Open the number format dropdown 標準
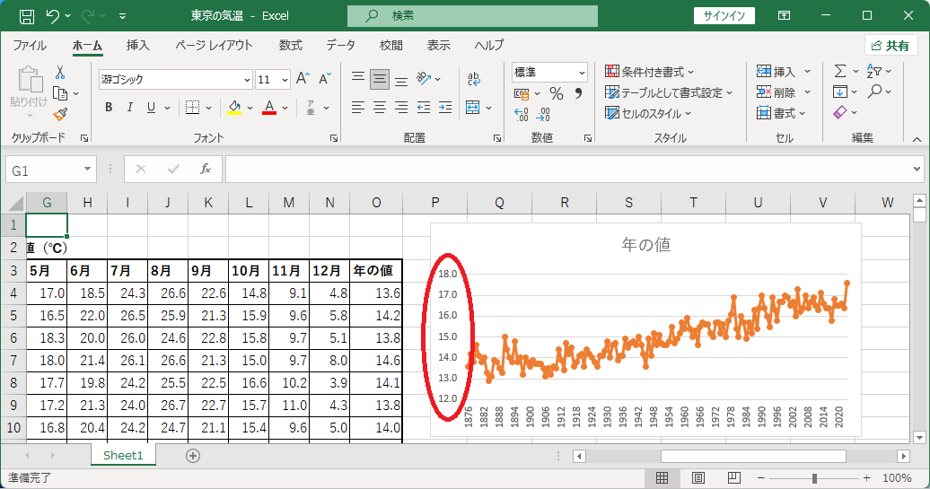Image resolution: width=930 pixels, height=489 pixels. (x=582, y=73)
